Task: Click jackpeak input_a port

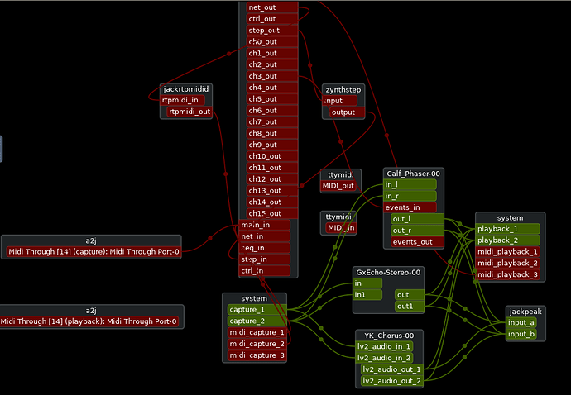Action: coord(521,322)
